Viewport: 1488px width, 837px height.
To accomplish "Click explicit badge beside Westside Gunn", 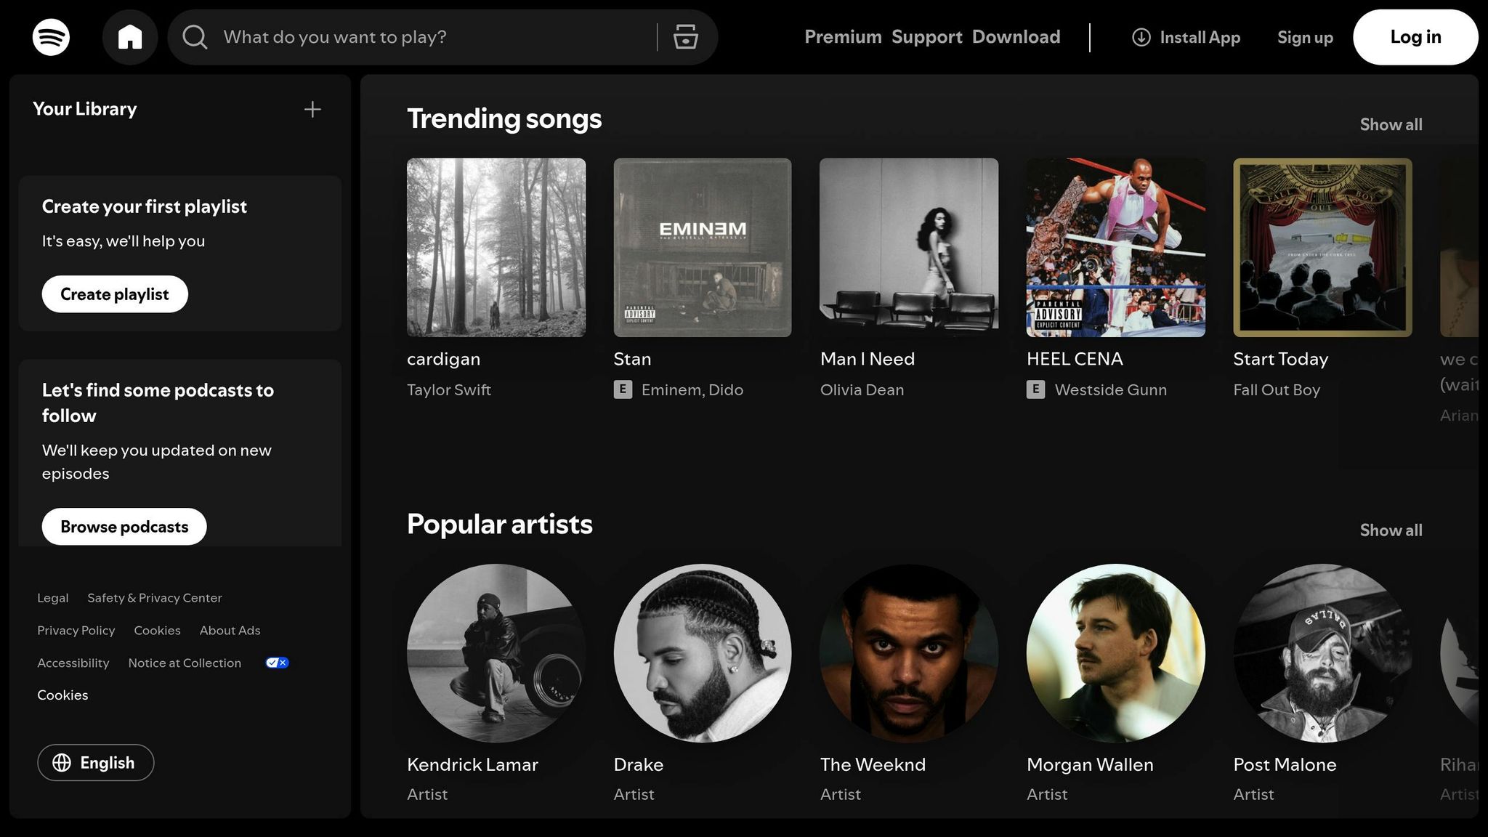I will 1035,389.
